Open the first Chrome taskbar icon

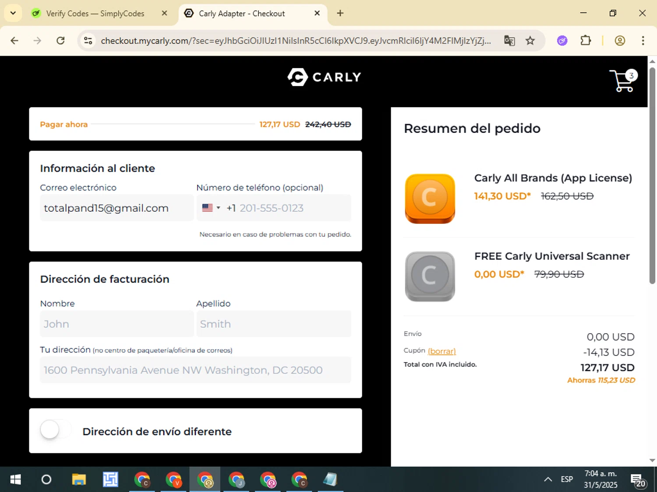tap(142, 480)
